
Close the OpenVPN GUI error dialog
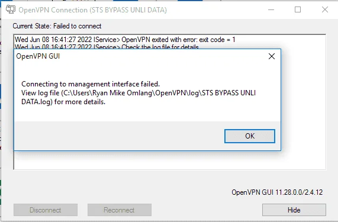coord(272,56)
